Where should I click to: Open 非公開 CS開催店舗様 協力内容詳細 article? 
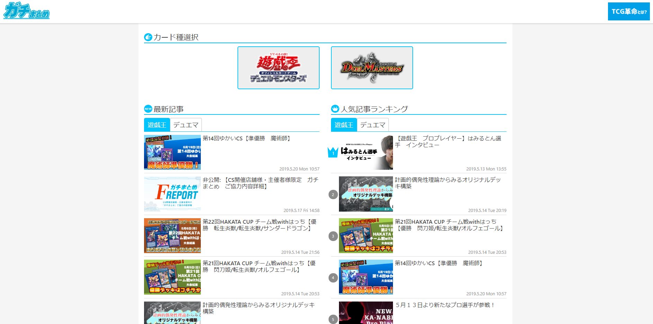(x=260, y=183)
